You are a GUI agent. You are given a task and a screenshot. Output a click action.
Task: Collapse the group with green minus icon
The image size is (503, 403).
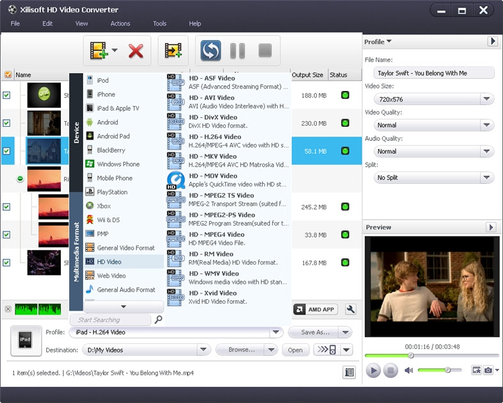[x=20, y=179]
